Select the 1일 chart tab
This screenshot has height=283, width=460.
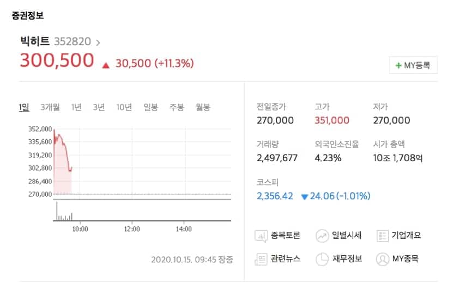tap(24, 107)
